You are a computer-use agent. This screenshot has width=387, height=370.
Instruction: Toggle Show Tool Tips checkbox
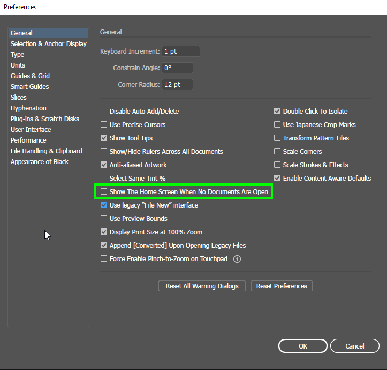click(104, 138)
